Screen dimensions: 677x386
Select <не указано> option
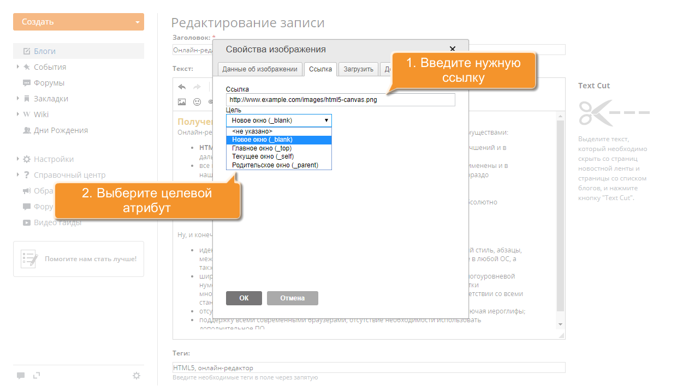tap(279, 131)
